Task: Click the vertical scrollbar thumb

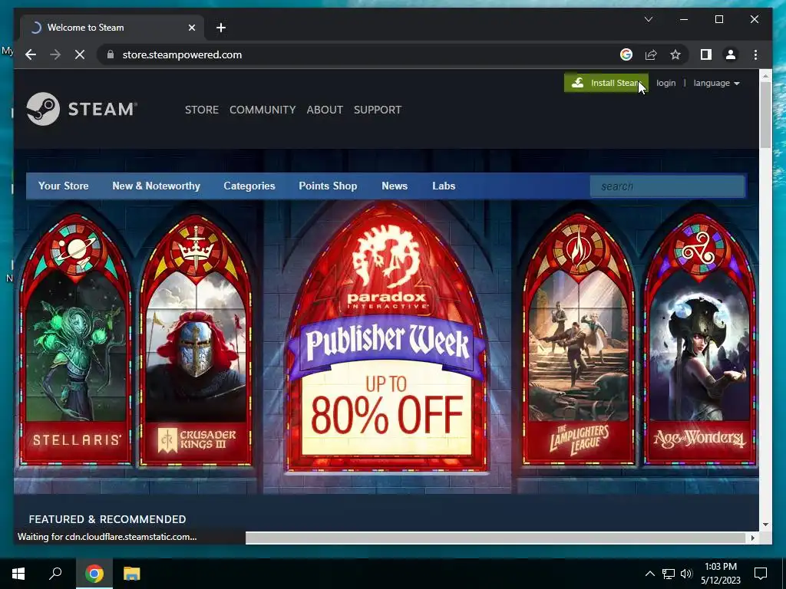Action: coord(765,114)
